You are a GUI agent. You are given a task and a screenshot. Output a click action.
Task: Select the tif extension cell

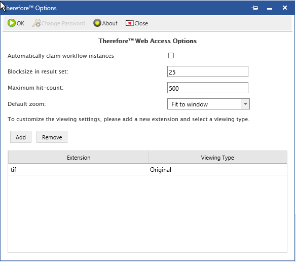pyautogui.click(x=78, y=169)
